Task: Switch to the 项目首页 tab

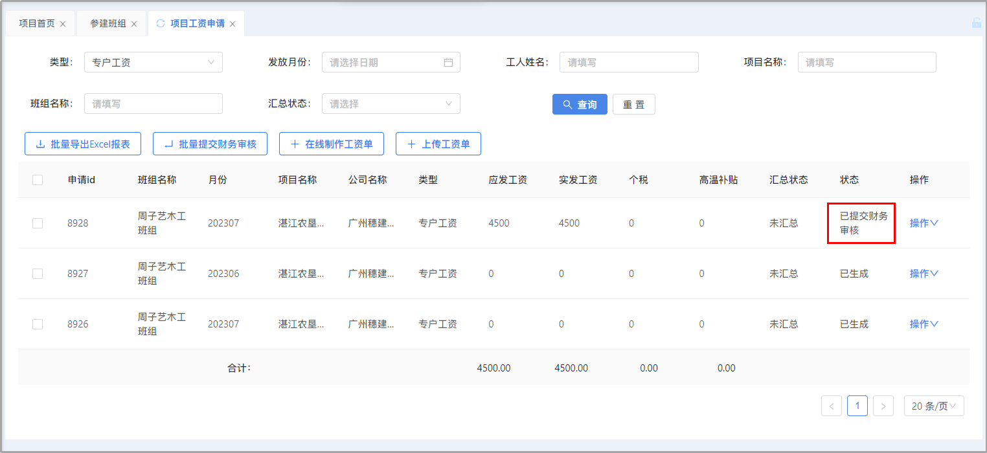Action: click(x=37, y=24)
